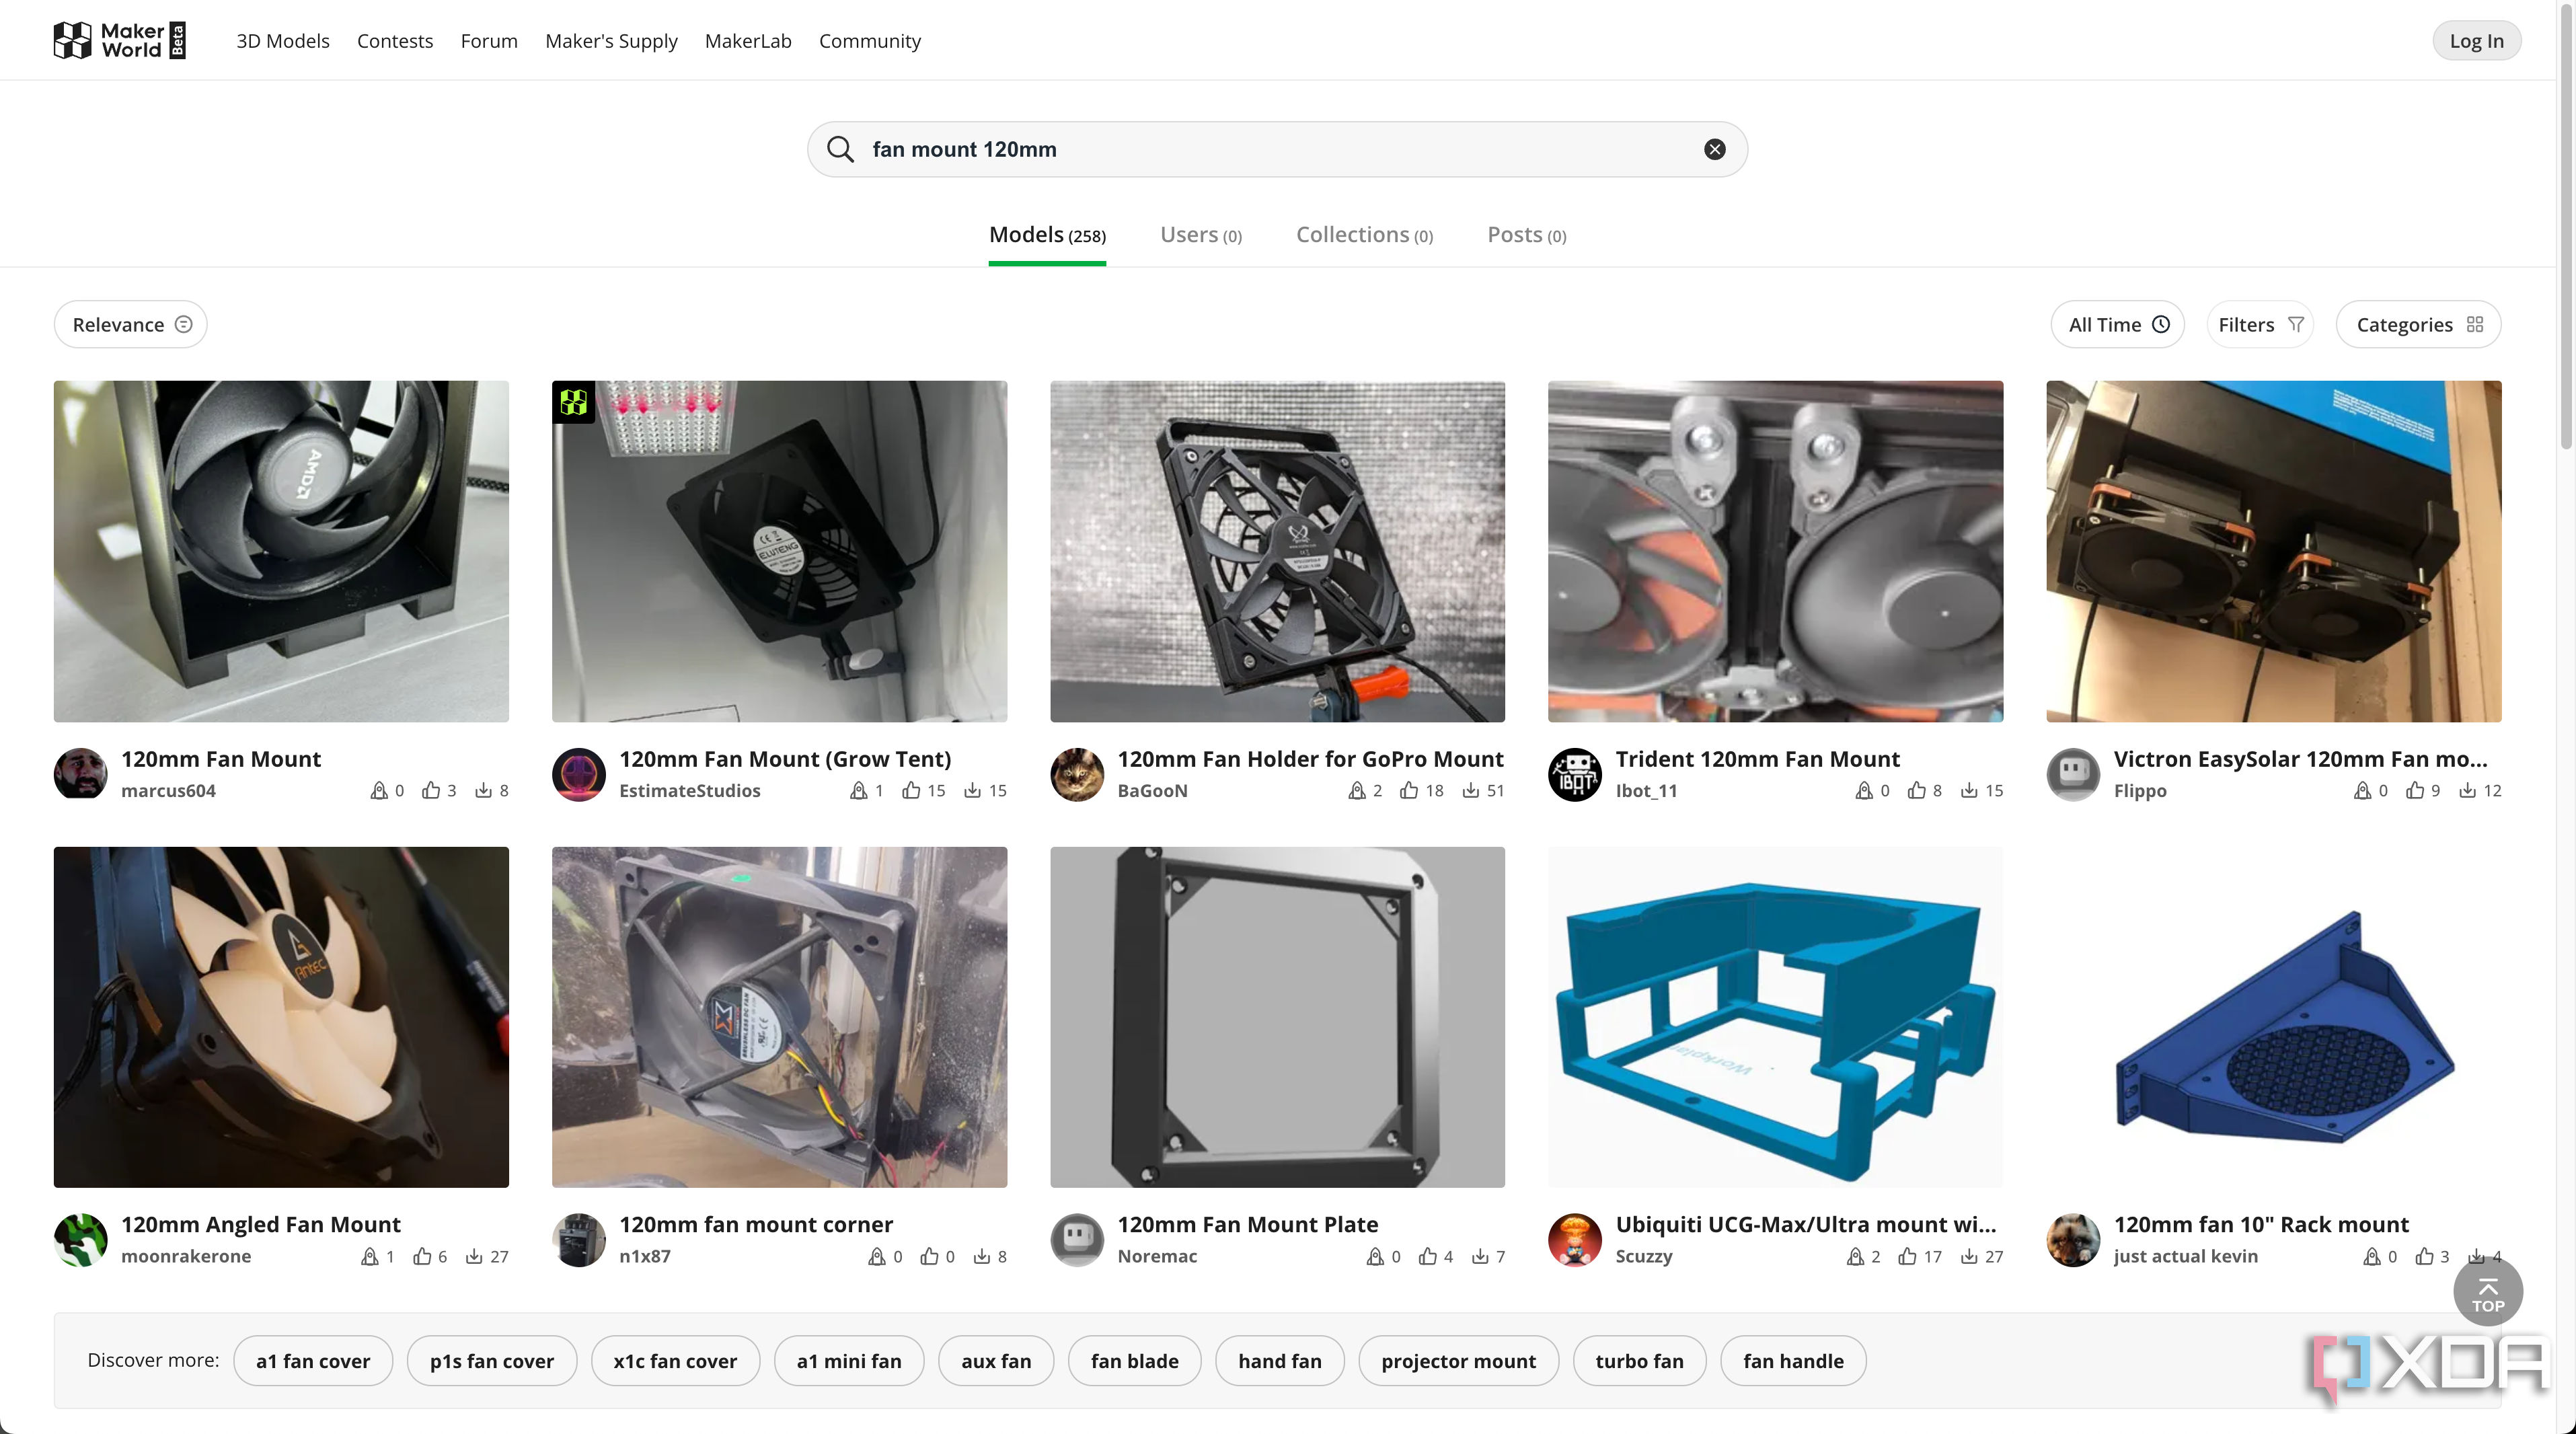Image resolution: width=2576 pixels, height=1434 pixels.
Task: Open the Relevance sort dropdown
Action: [x=131, y=324]
